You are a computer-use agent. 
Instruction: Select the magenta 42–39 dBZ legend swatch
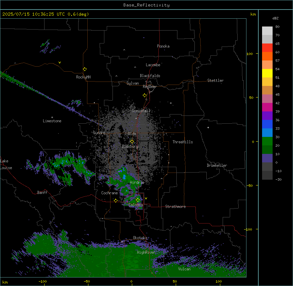click(x=267, y=107)
